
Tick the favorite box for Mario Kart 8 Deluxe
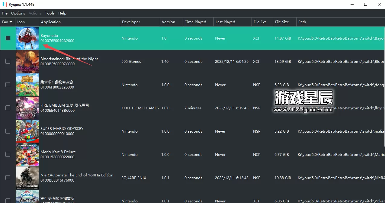(x=8, y=154)
